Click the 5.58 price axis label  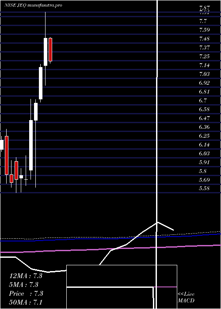204,188
